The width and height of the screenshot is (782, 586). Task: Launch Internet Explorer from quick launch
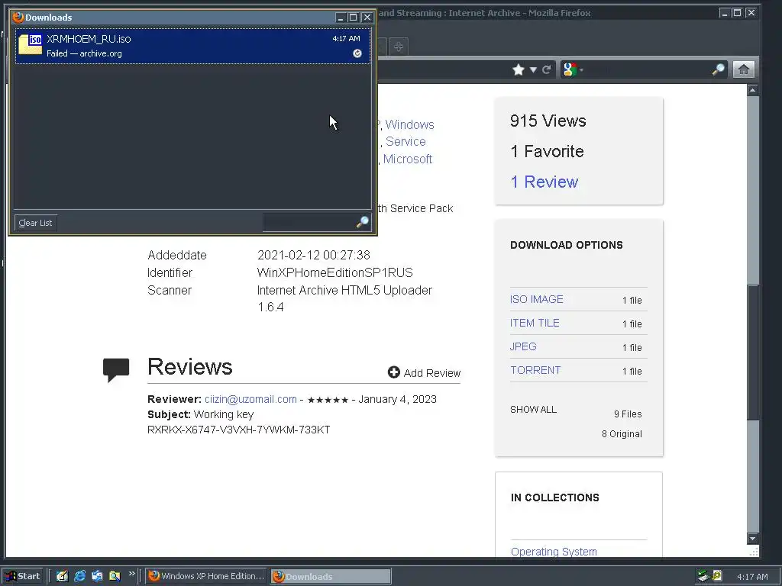pos(79,576)
